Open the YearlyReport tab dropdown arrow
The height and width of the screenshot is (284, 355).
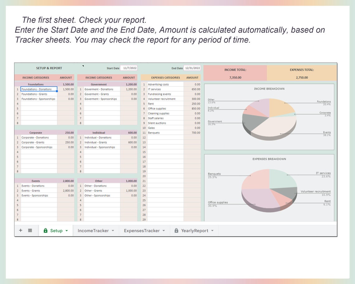(x=212, y=231)
